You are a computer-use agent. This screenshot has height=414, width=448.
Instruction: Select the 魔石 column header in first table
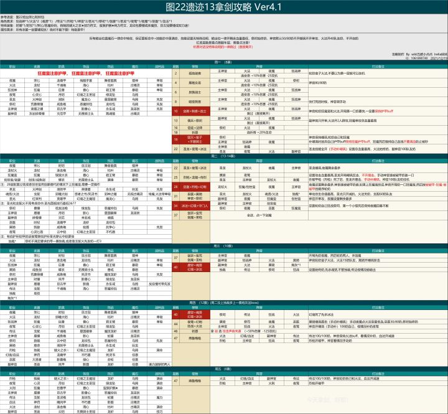pos(135,66)
